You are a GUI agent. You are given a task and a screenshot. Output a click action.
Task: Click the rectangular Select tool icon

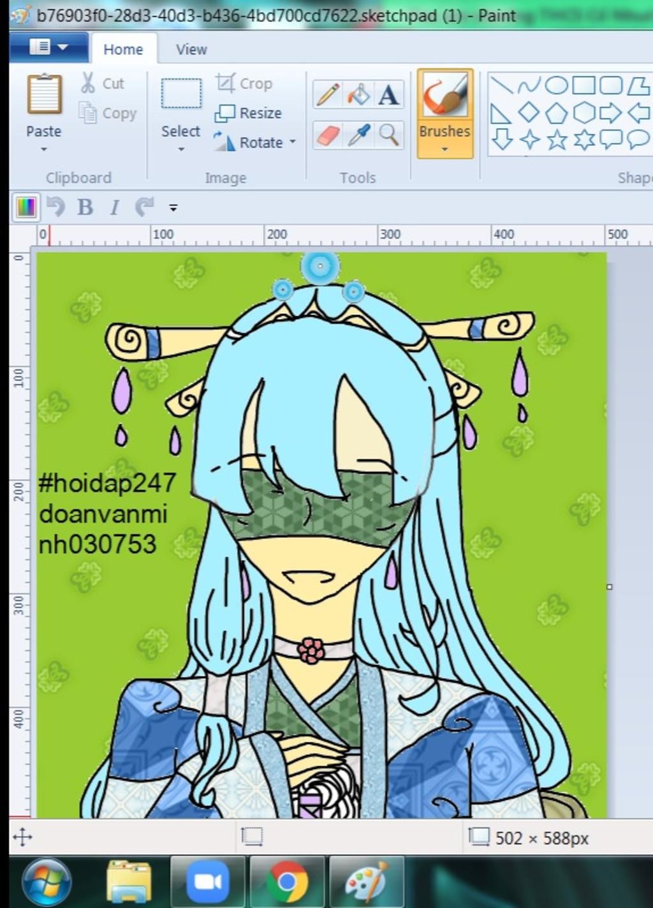[x=181, y=94]
